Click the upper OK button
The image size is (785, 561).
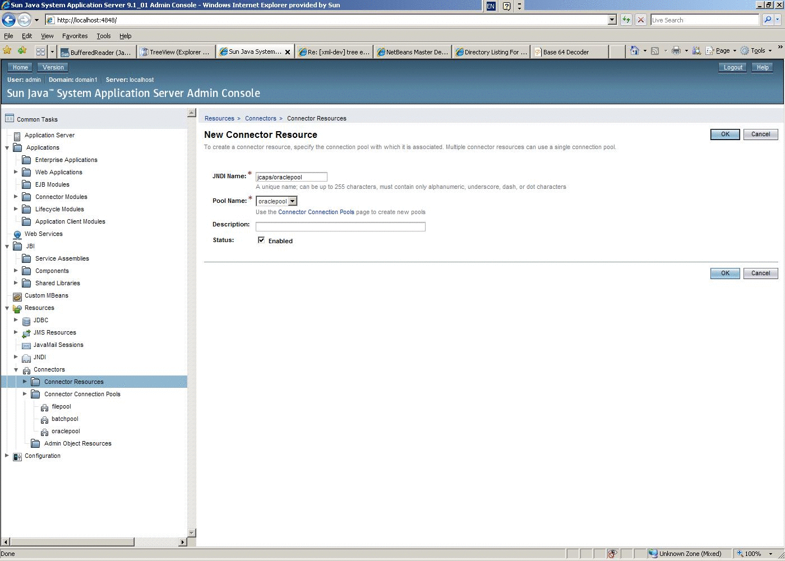(x=725, y=135)
